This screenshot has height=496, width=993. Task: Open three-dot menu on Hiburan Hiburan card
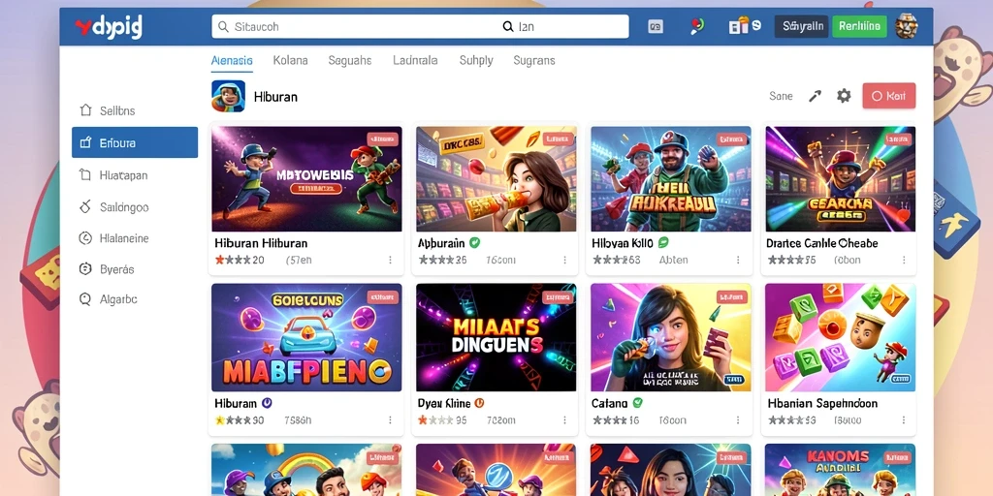coord(390,260)
